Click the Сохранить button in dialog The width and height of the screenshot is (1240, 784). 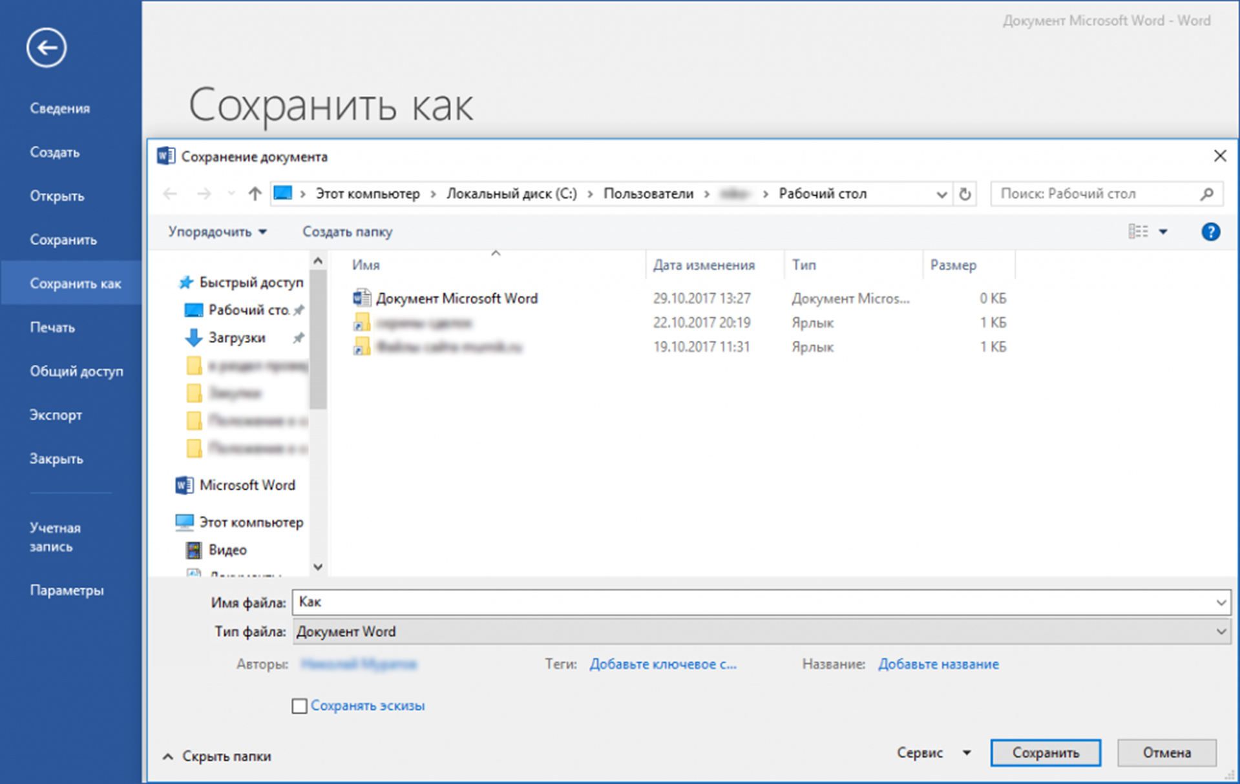pos(1046,753)
